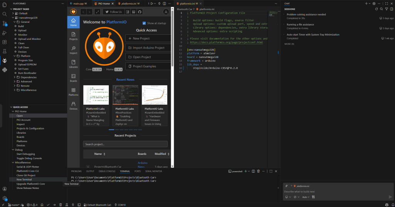Image resolution: width=395 pixels, height=207 pixels.
Task: Uncheck the Show at startup checkbox
Action: pyautogui.click(x=144, y=23)
